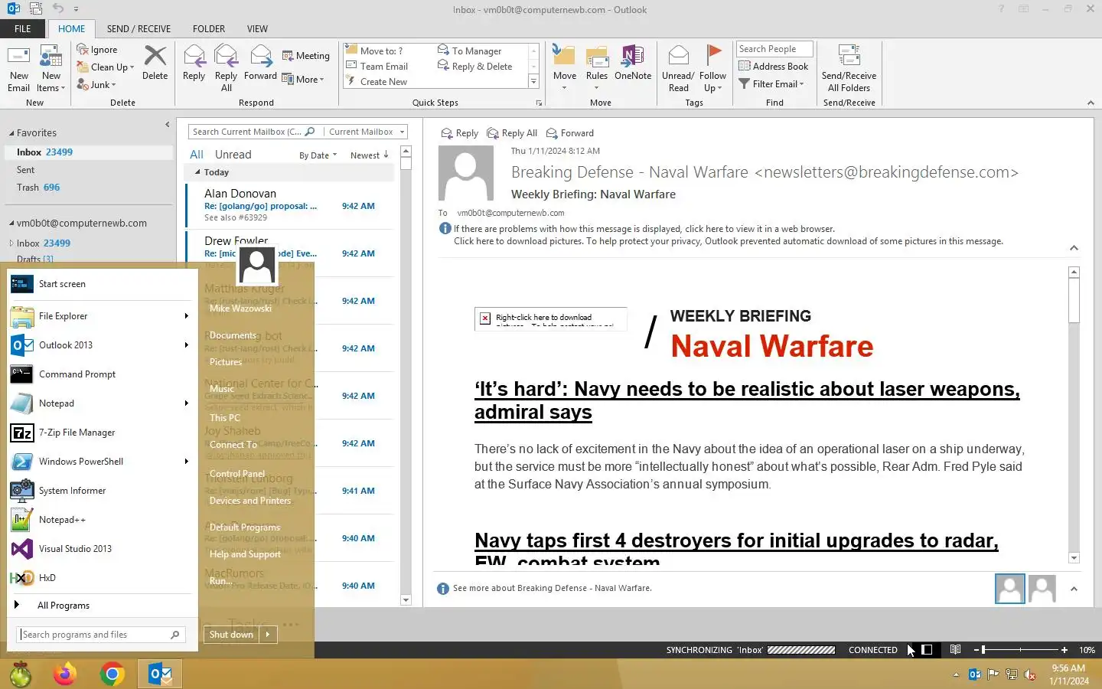Viewport: 1102px width, 689px height.
Task: Open New Items in the ribbon
Action: pos(51,69)
